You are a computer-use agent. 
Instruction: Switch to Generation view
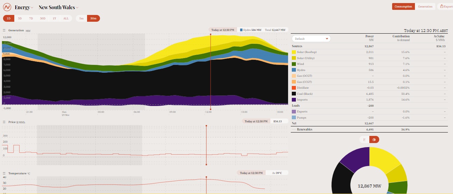[x=425, y=6]
